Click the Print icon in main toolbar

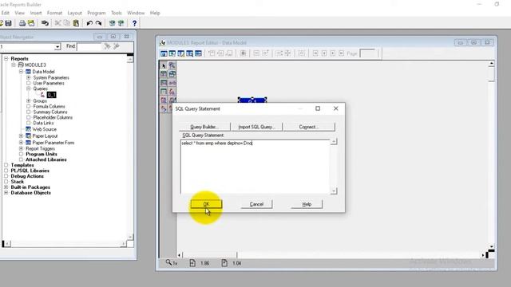pyautogui.click(x=22, y=23)
